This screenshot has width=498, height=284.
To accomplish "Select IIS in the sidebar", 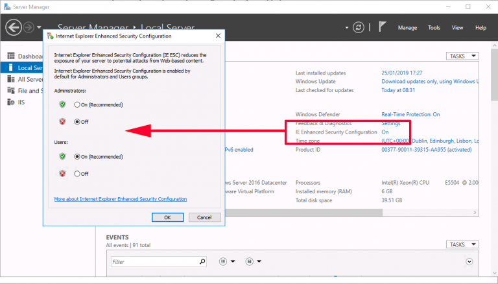I will 21,102.
